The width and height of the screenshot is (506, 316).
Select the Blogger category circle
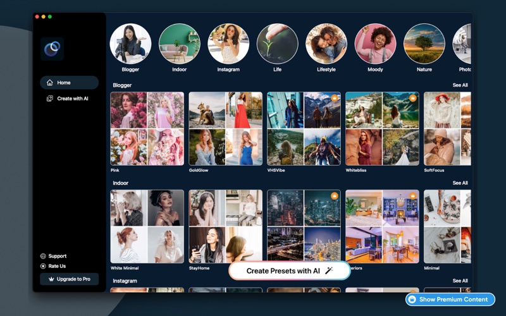click(130, 44)
